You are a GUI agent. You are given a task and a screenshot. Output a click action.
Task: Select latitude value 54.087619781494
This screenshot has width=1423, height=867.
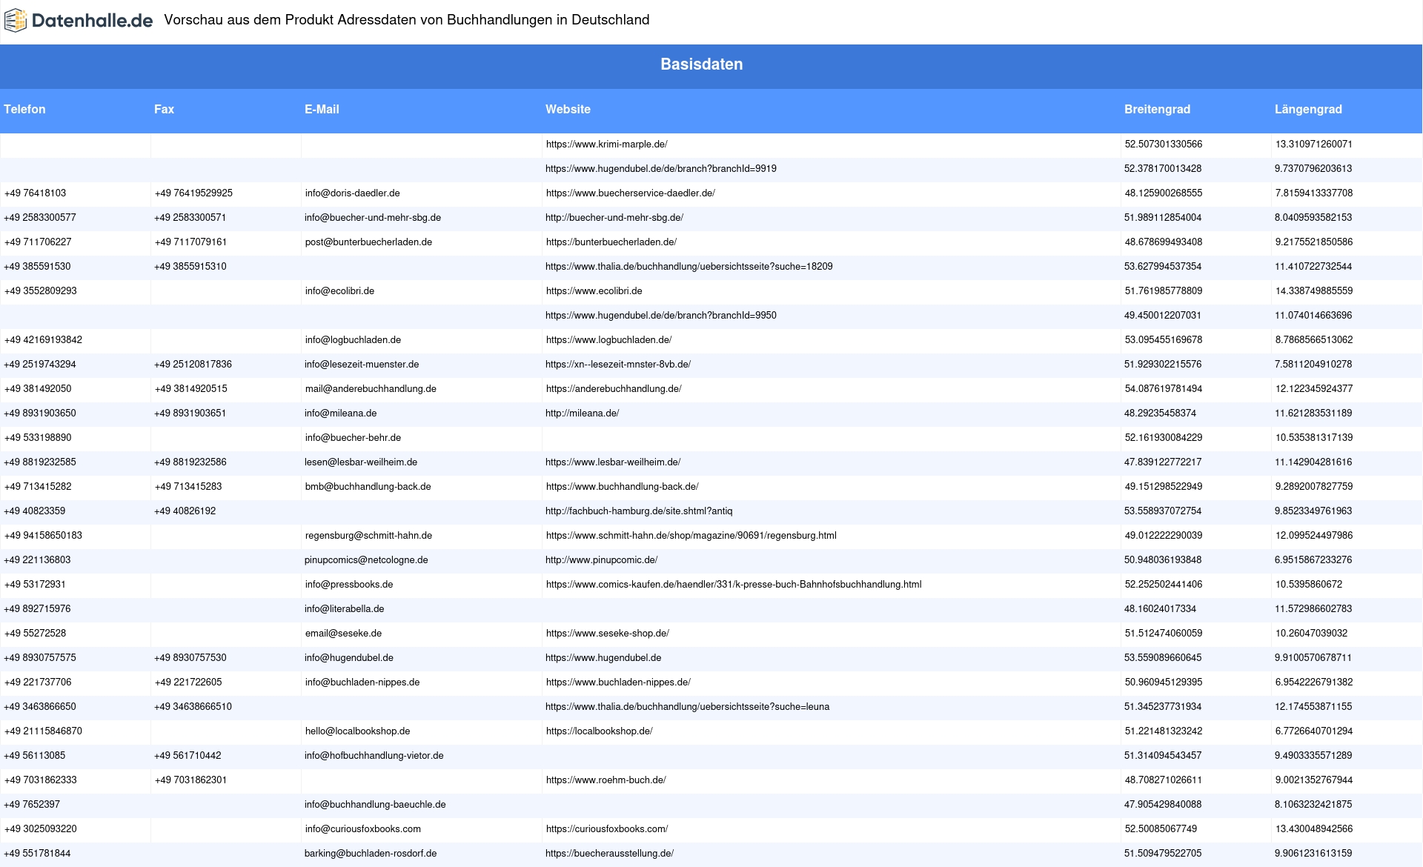coord(1164,389)
